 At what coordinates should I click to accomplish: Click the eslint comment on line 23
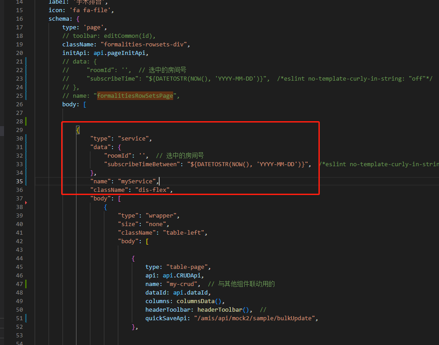355,79
